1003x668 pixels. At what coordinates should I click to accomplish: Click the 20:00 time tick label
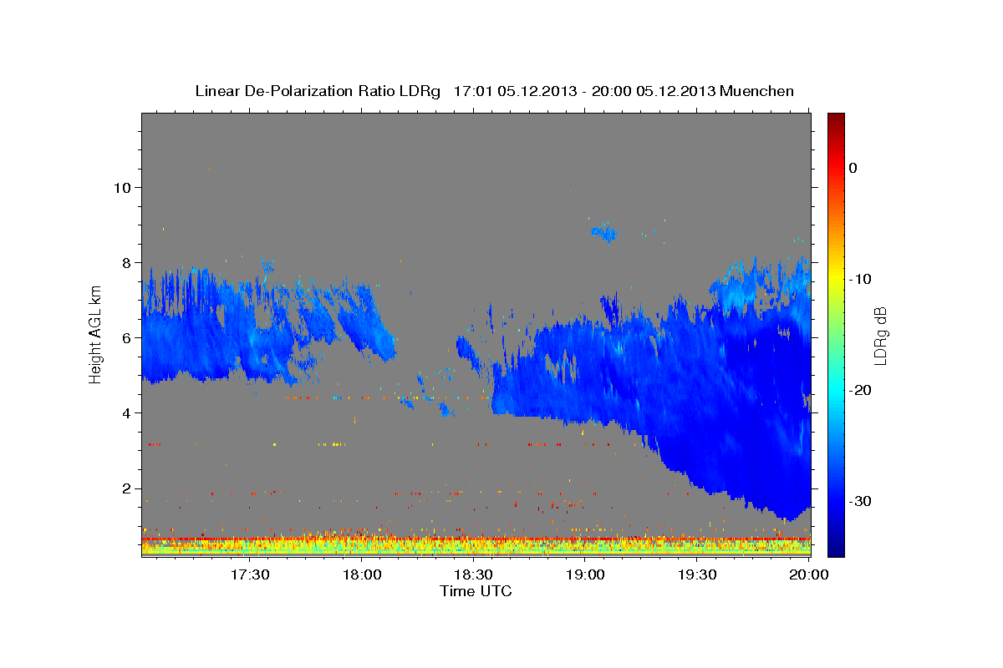tap(809, 575)
